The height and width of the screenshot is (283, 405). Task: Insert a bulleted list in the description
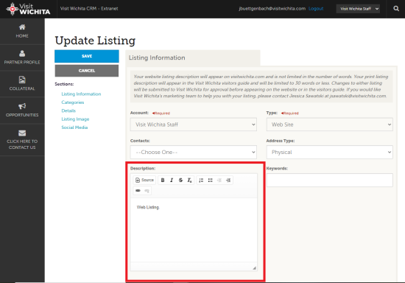pyautogui.click(x=211, y=180)
